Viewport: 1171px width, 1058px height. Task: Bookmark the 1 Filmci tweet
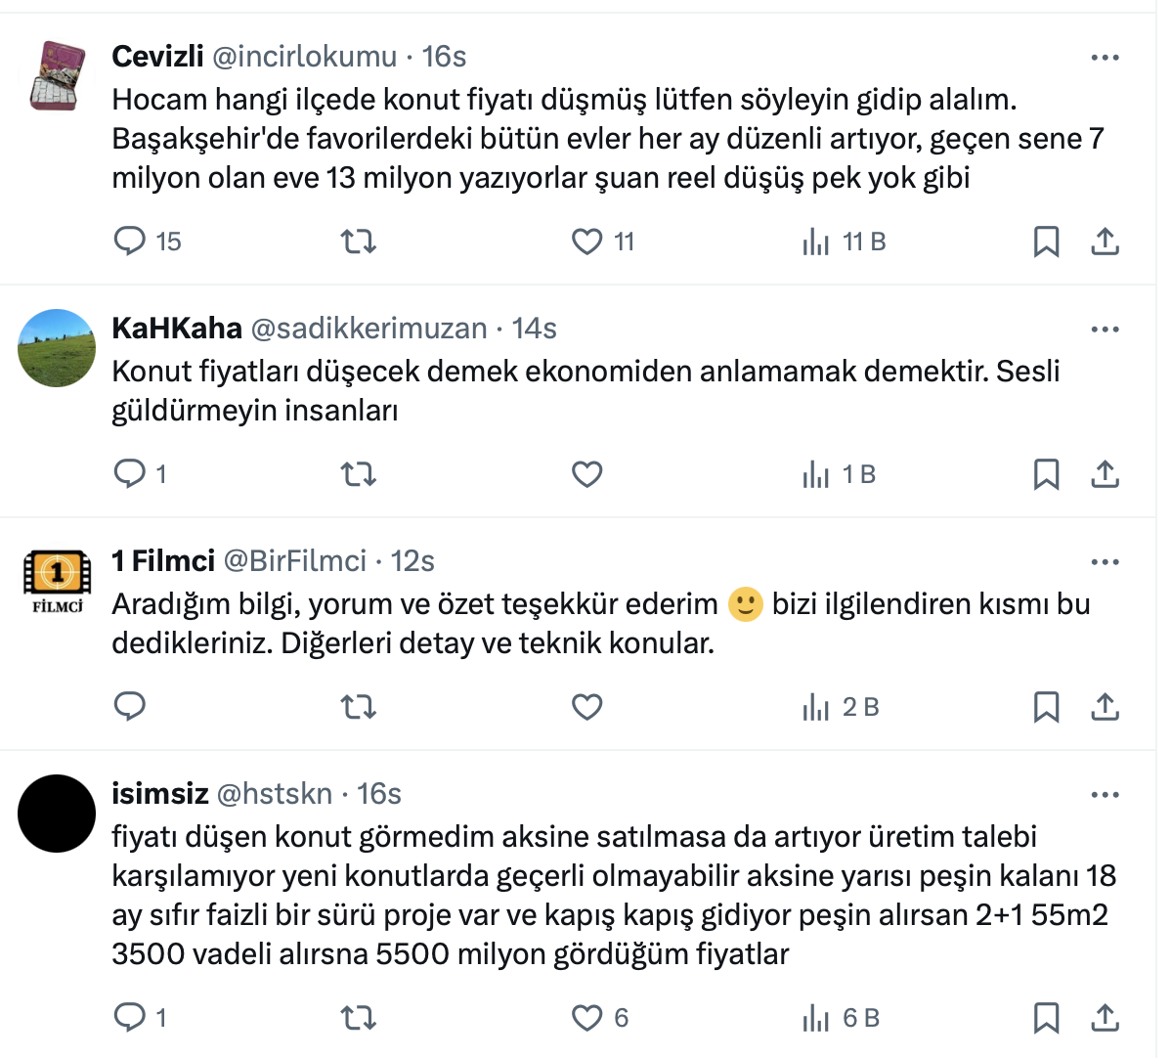point(1046,706)
